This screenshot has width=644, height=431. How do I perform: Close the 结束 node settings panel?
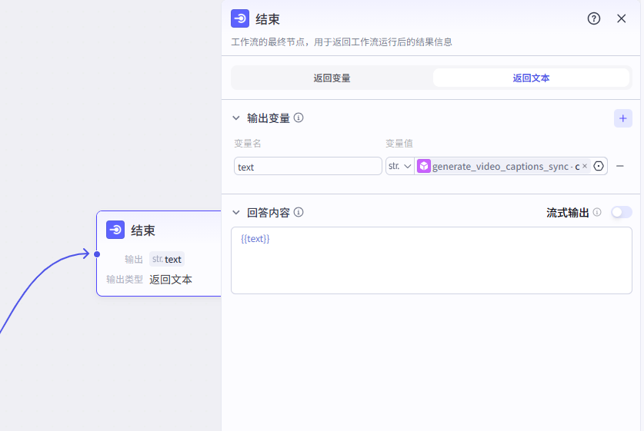[x=622, y=19]
